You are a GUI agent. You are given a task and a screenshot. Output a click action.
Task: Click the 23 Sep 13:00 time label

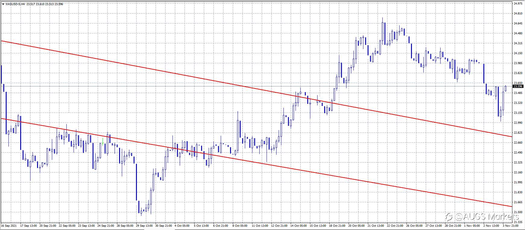tap(87, 225)
